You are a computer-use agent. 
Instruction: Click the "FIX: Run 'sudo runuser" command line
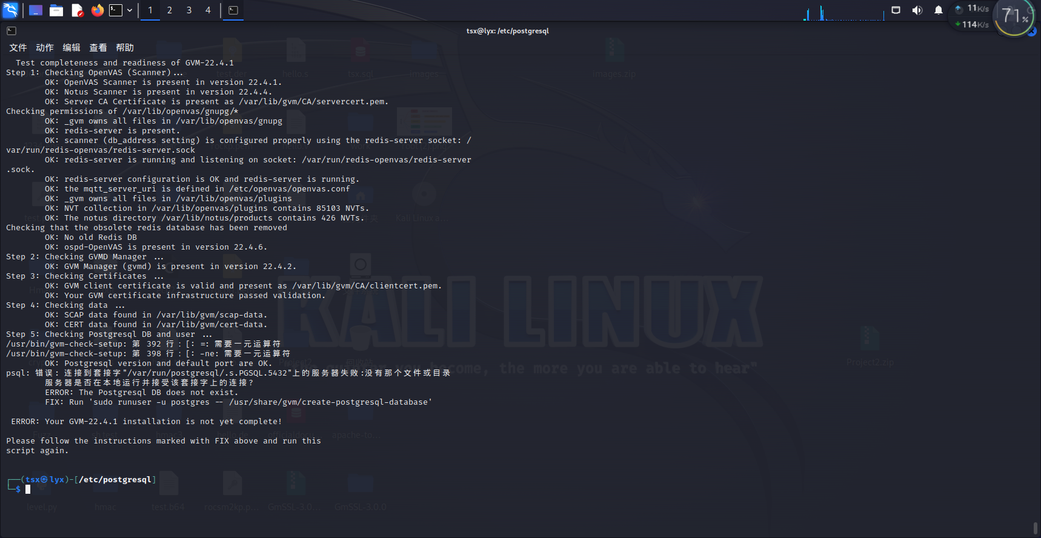coord(239,402)
